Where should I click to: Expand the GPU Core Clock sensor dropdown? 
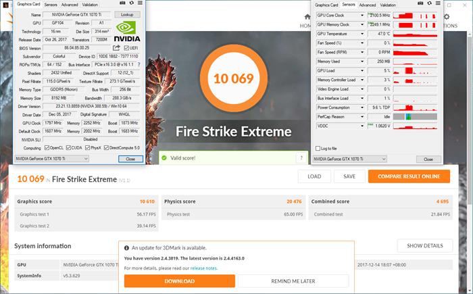(362, 16)
